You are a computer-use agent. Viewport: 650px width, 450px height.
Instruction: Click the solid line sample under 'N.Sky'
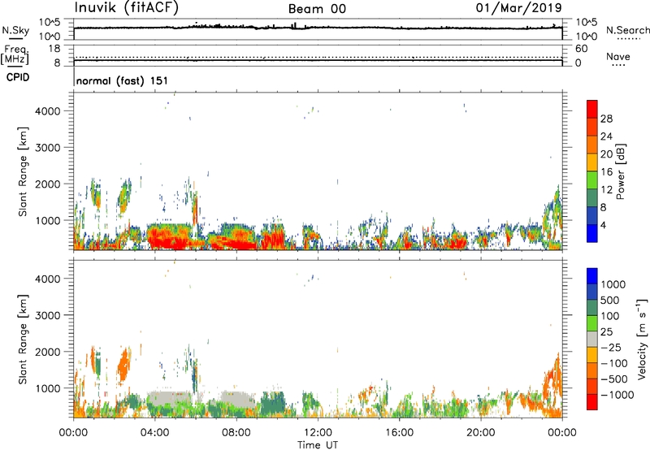pos(15,38)
